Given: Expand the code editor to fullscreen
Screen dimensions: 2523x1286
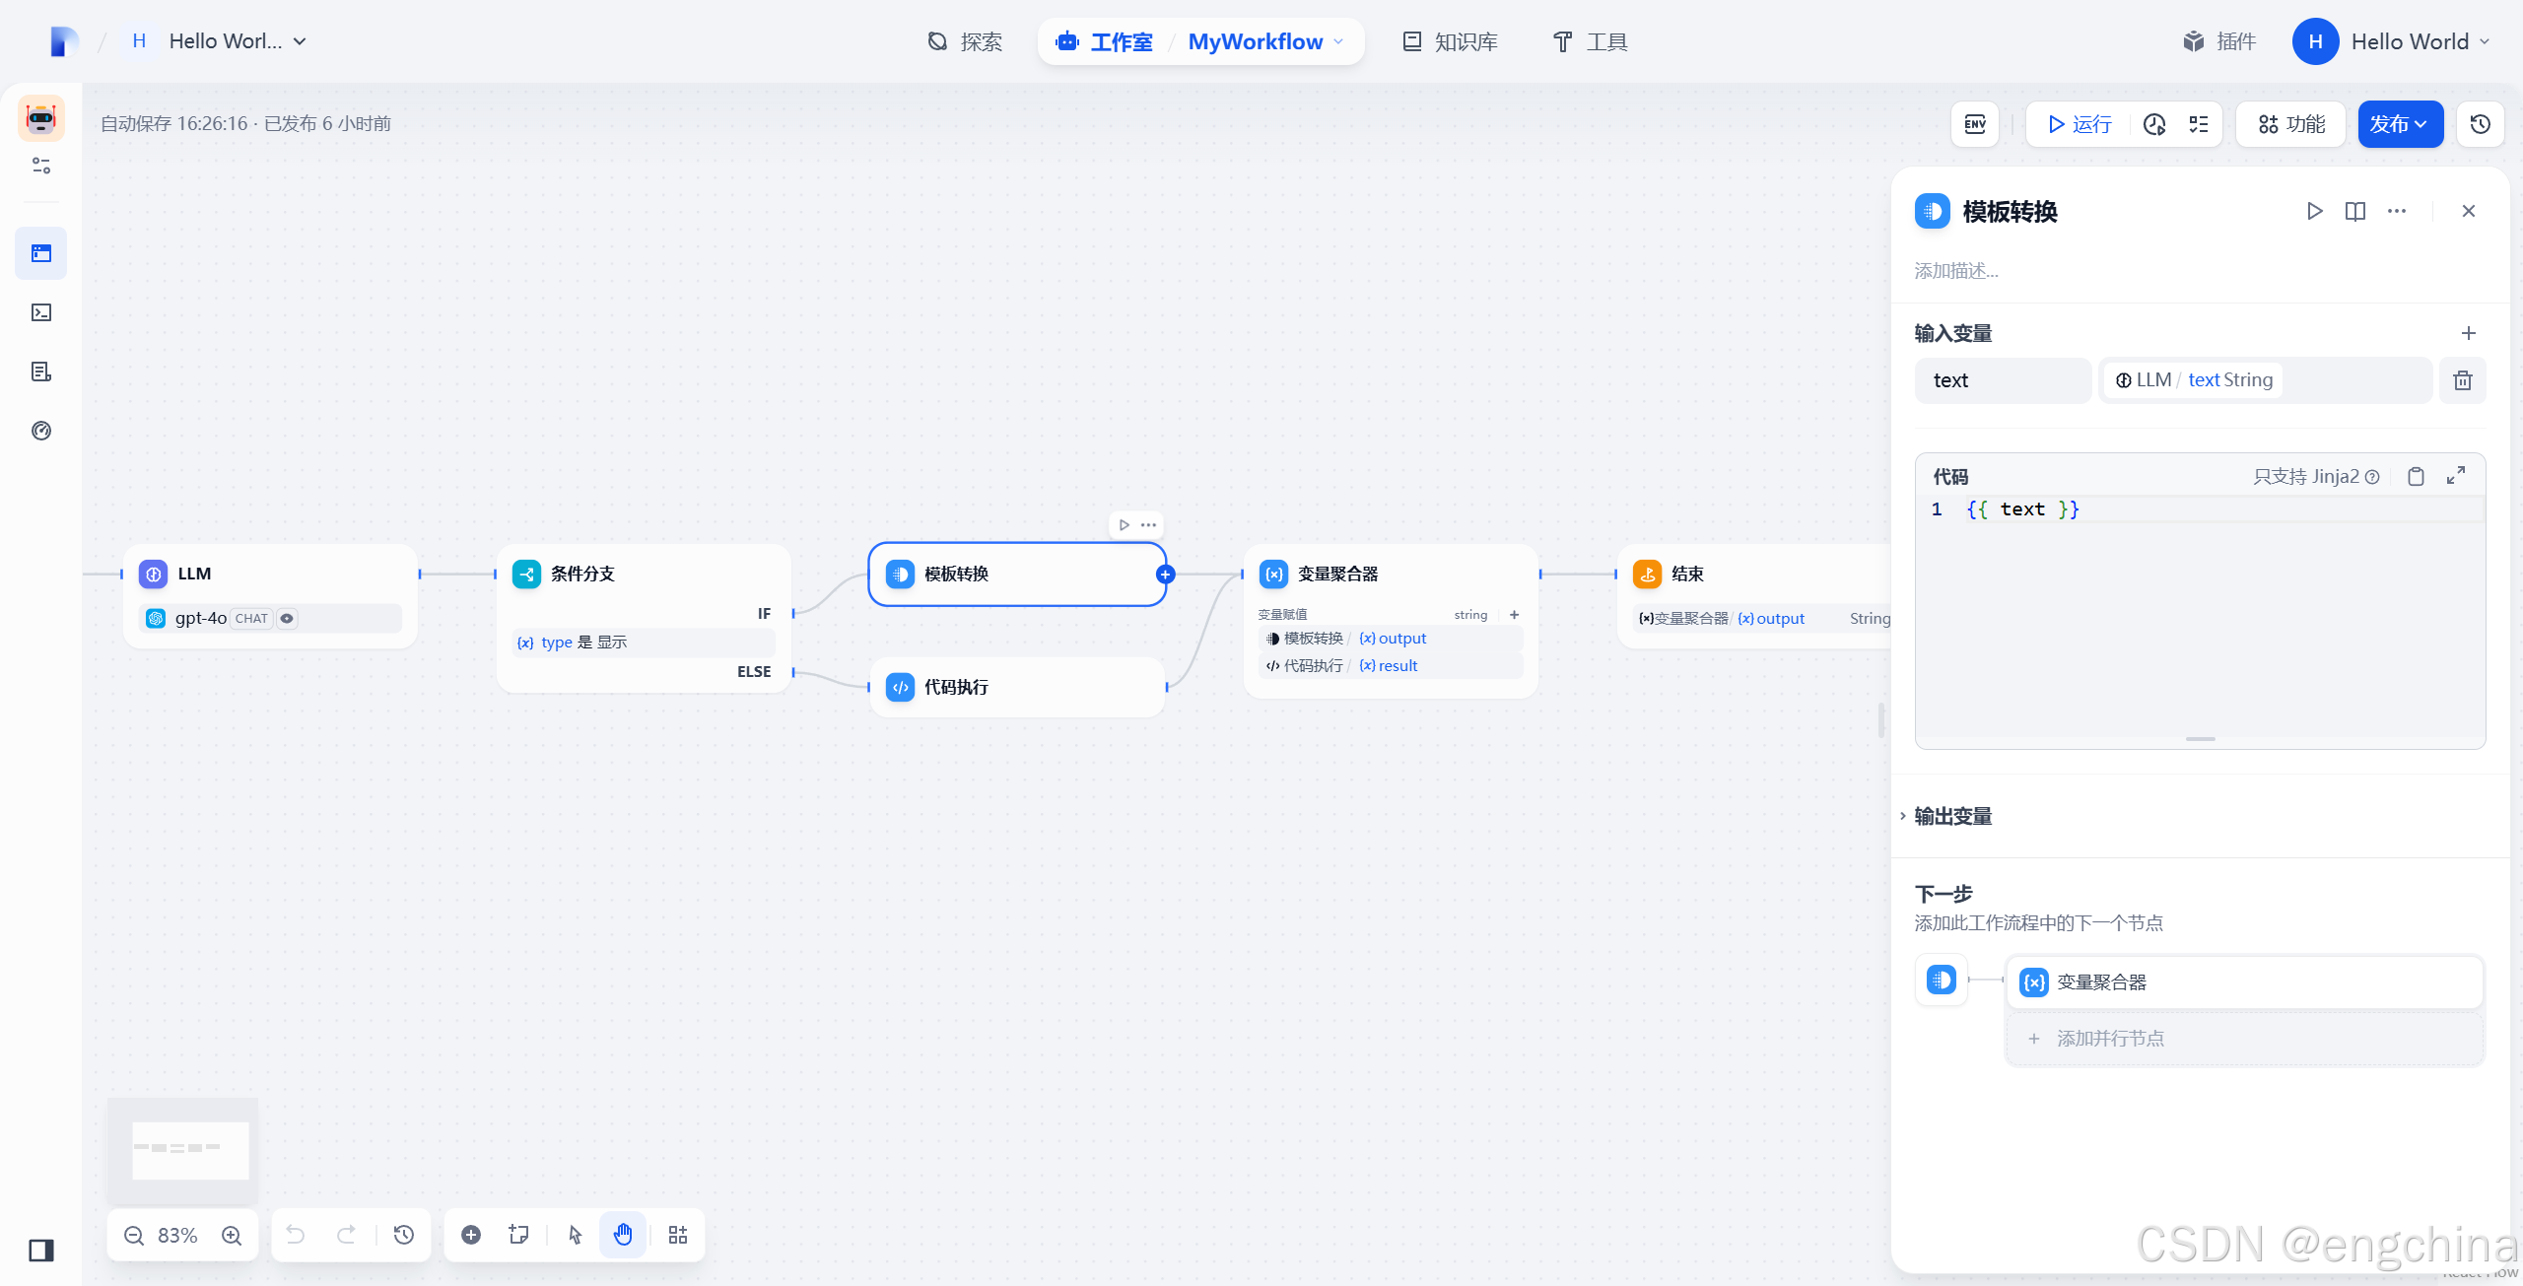Looking at the screenshot, I should [x=2456, y=476].
